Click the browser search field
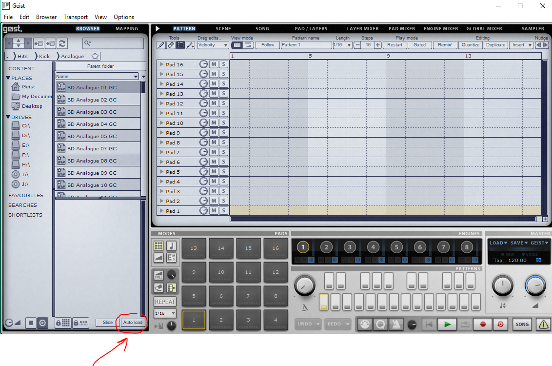 pyautogui.click(x=113, y=43)
